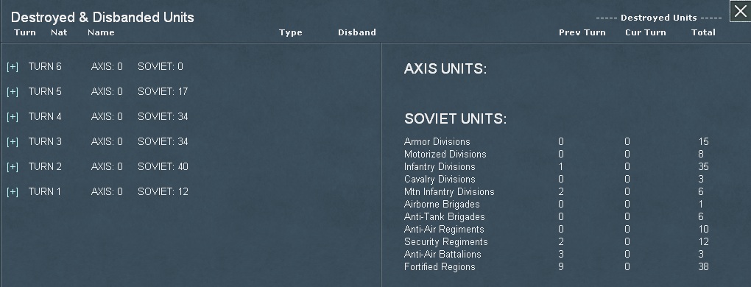Click Fortified Regions previous turn value 9
This screenshot has width=751, height=287.
click(x=561, y=266)
